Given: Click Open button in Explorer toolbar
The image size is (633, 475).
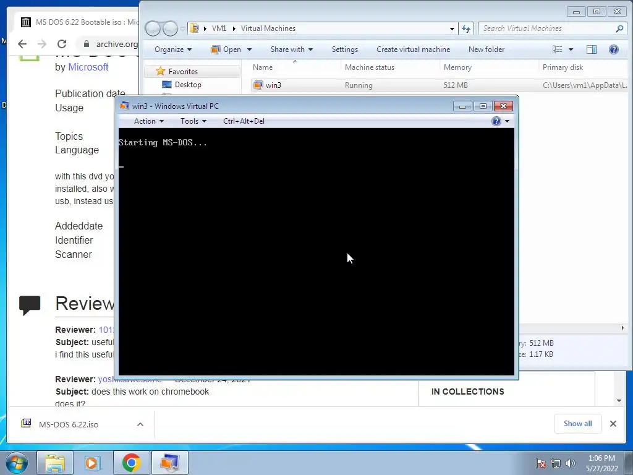Looking at the screenshot, I should (226, 49).
